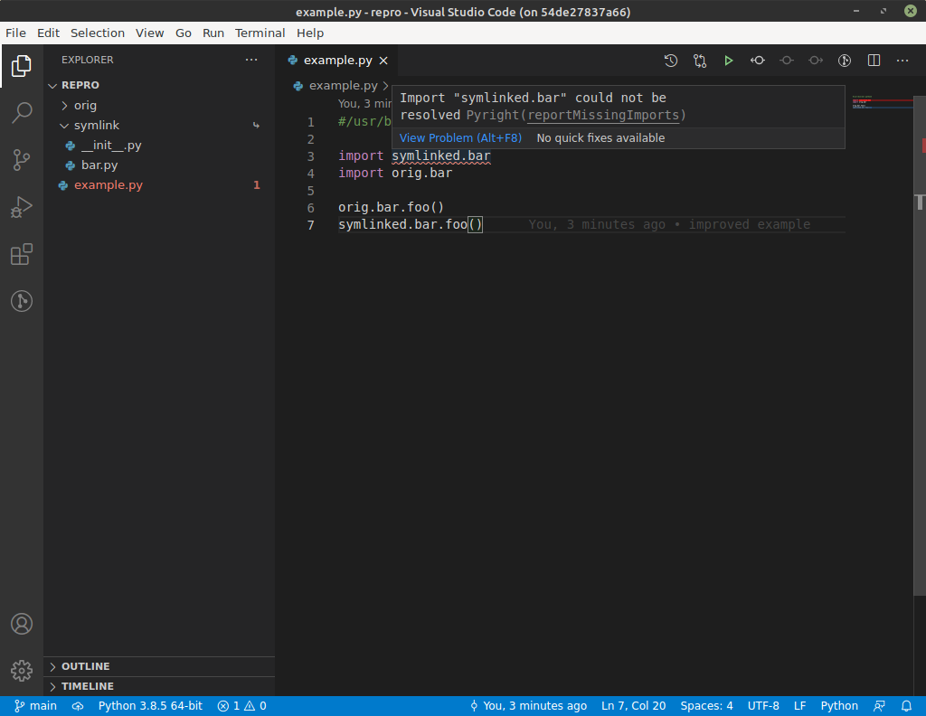The width and height of the screenshot is (926, 716).
Task: Open the File menu
Action: (x=16, y=33)
